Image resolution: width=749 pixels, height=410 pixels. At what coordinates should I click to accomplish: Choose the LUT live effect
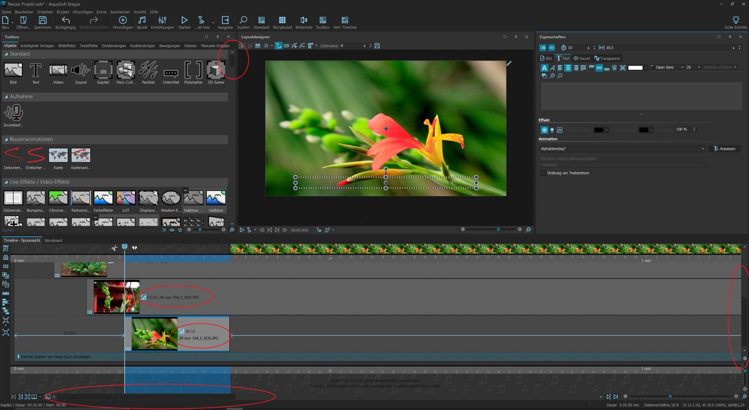coord(125,198)
